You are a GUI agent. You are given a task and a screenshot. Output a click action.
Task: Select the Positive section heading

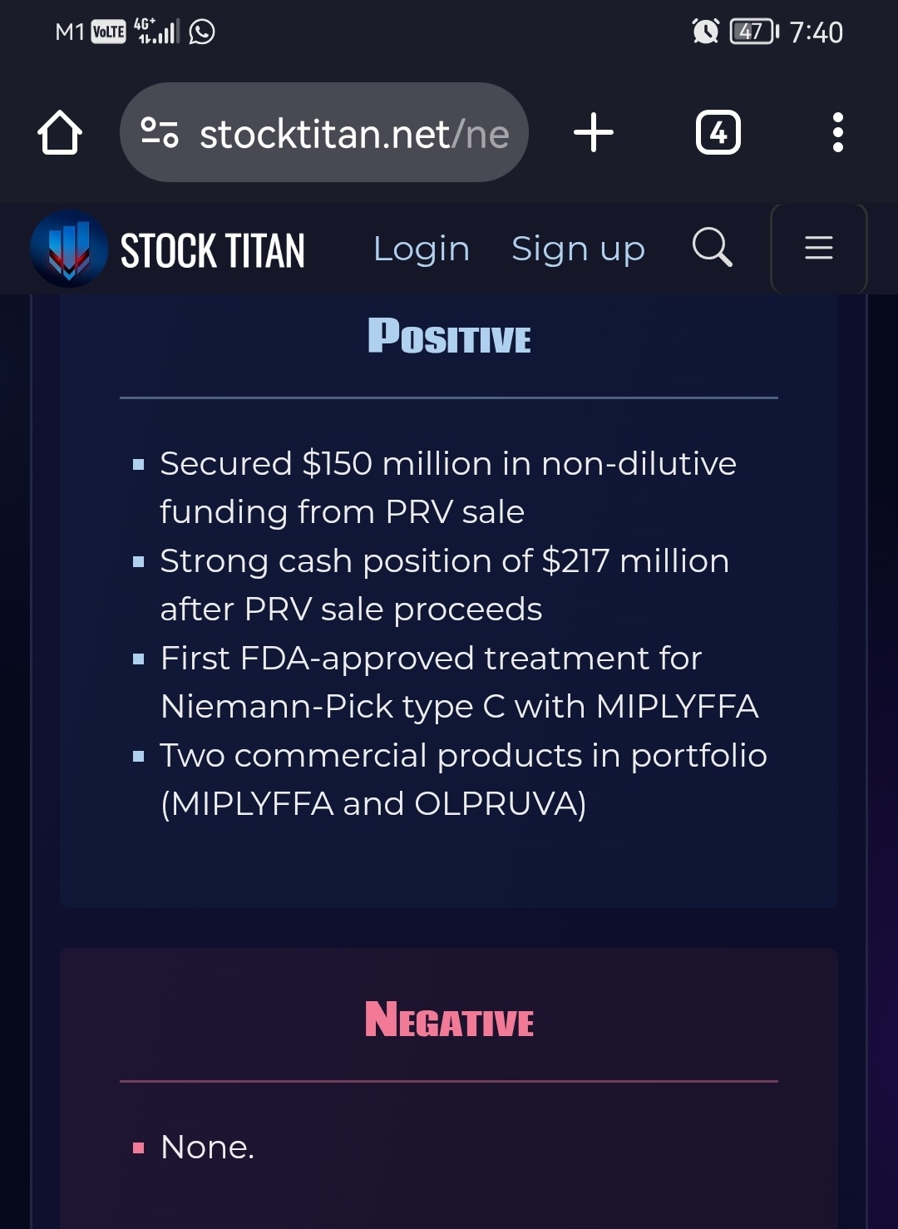coord(449,337)
